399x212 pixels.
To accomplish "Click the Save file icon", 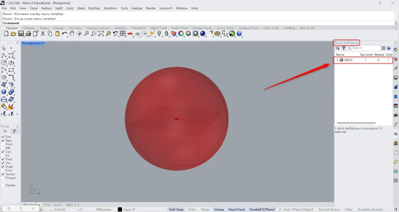I will pos(21,34).
